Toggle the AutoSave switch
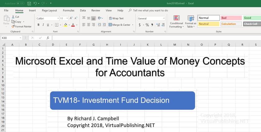 point(20,3)
